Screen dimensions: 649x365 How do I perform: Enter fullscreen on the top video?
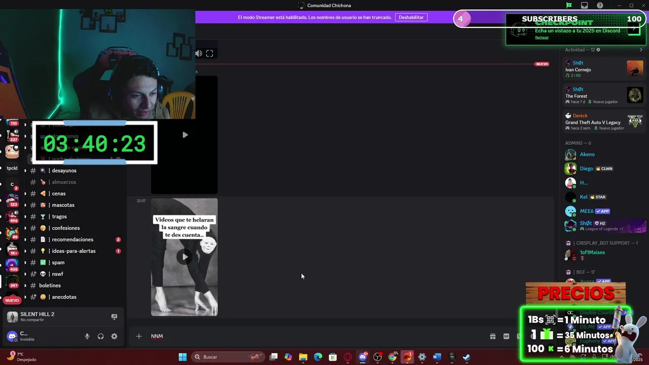point(209,53)
